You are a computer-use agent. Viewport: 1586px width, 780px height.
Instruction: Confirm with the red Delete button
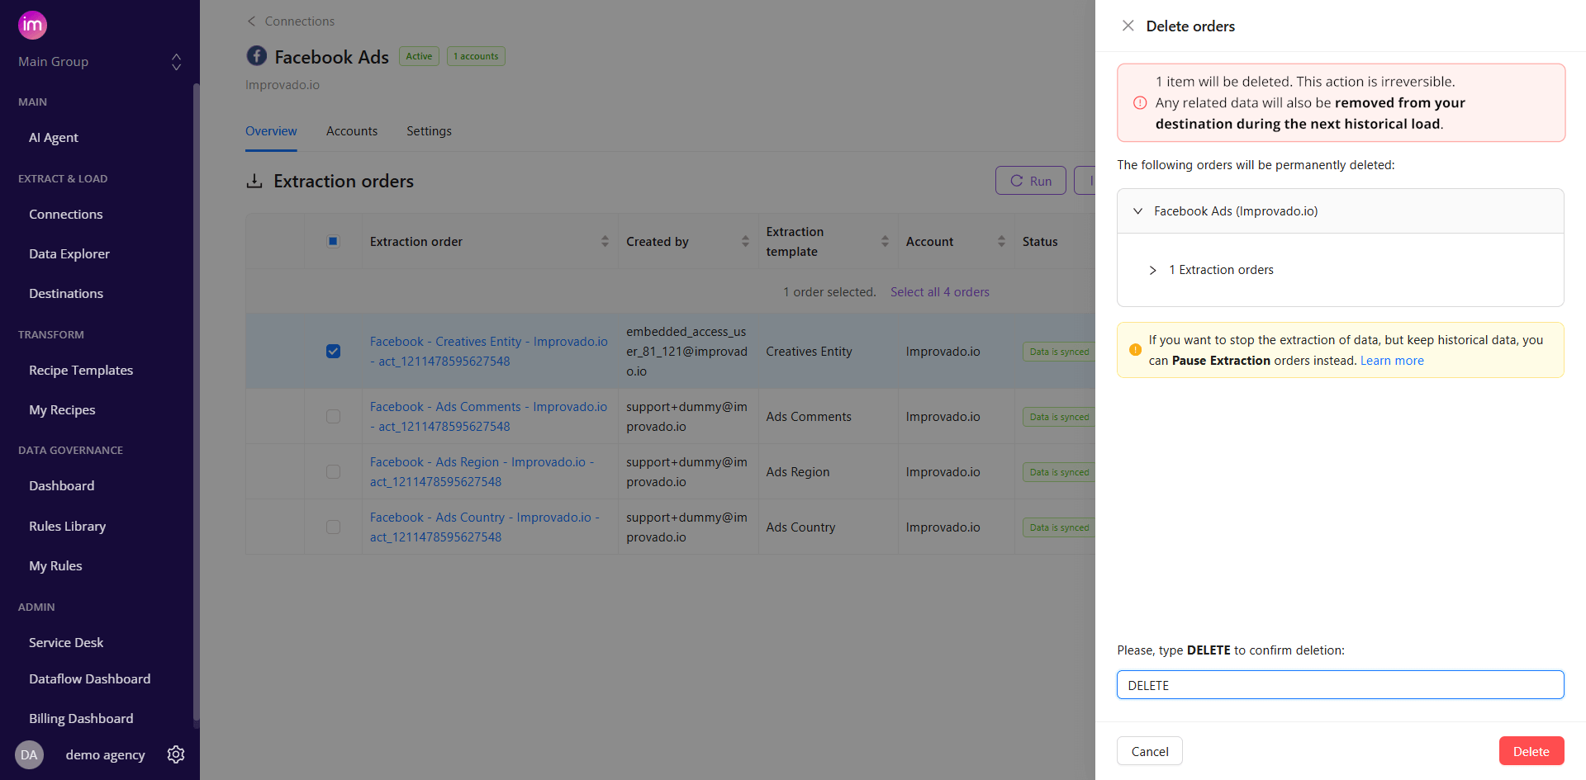click(1531, 751)
